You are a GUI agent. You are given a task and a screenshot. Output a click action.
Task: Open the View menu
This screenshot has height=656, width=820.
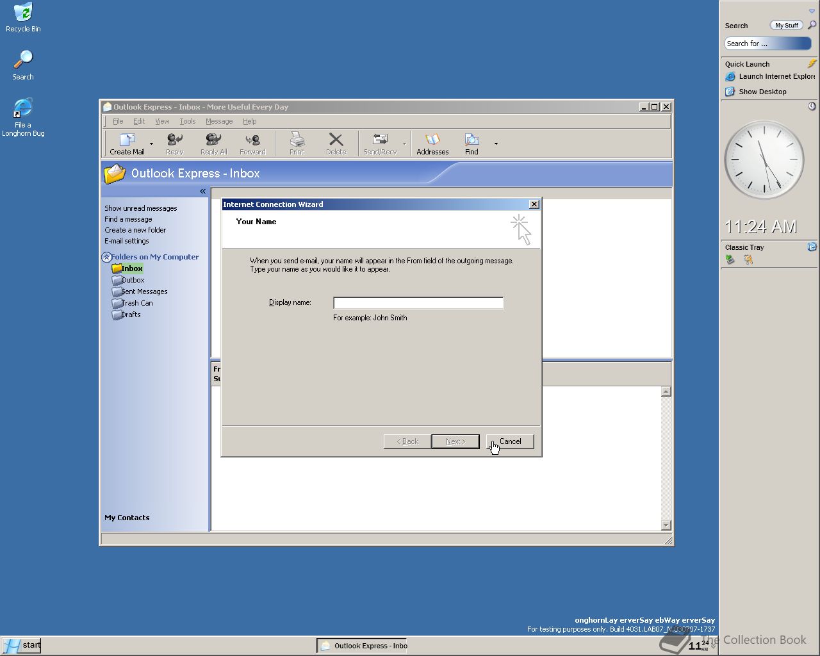click(162, 121)
